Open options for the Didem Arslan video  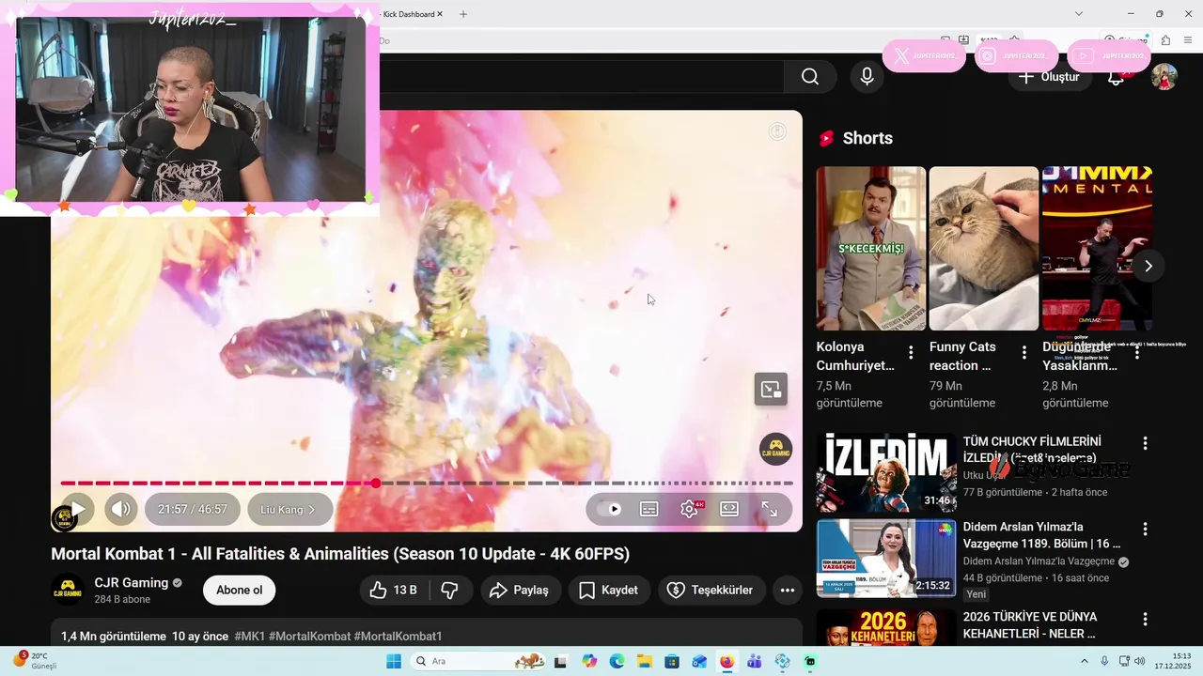(x=1145, y=529)
